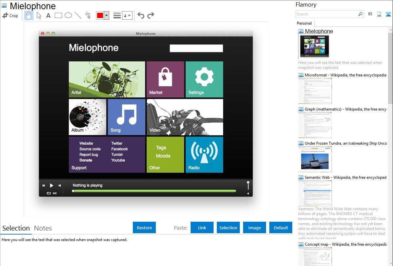Select the text annotation tool

pos(48,15)
